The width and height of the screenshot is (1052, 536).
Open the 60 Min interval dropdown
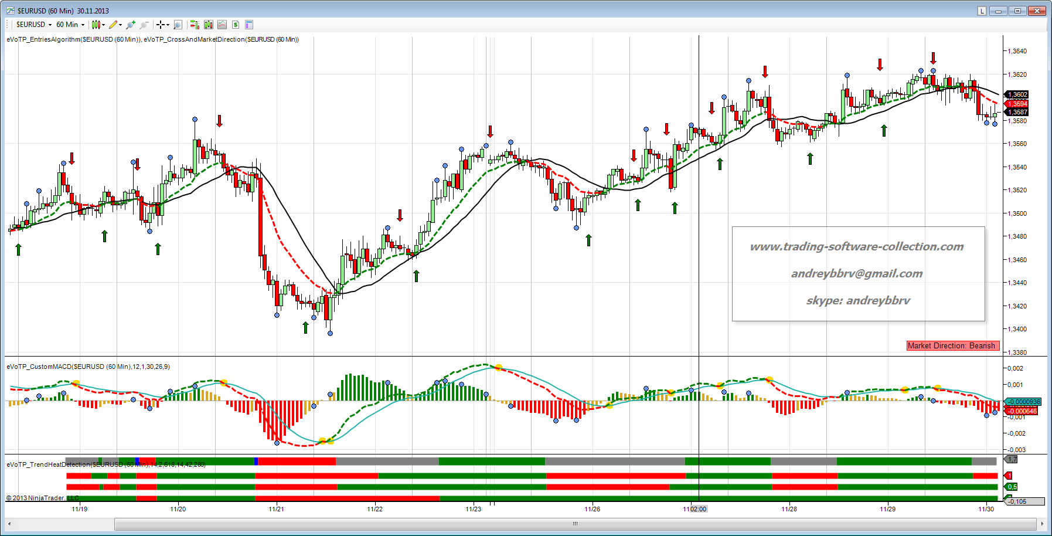tap(70, 25)
